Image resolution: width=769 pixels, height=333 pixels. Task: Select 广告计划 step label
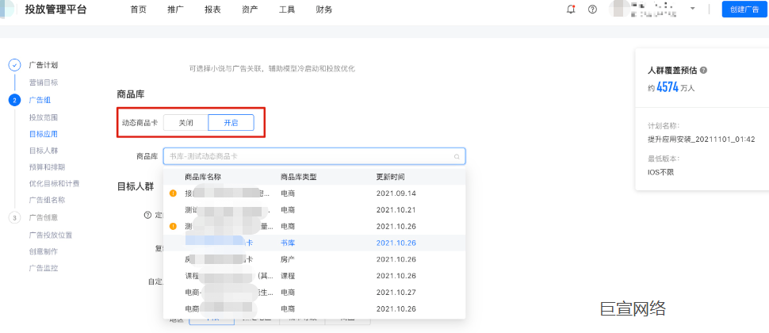click(x=44, y=65)
